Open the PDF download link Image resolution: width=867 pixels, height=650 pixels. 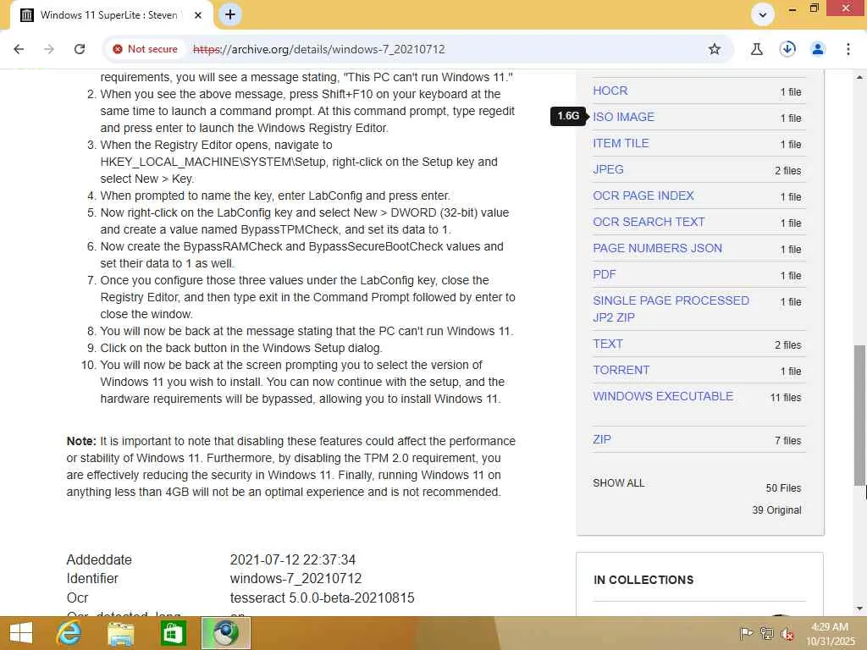604,275
